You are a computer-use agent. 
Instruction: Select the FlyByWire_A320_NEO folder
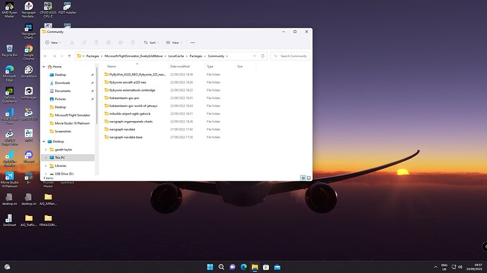pyautogui.click(x=135, y=75)
